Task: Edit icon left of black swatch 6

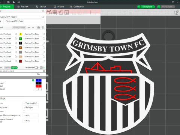Action: [16, 43]
